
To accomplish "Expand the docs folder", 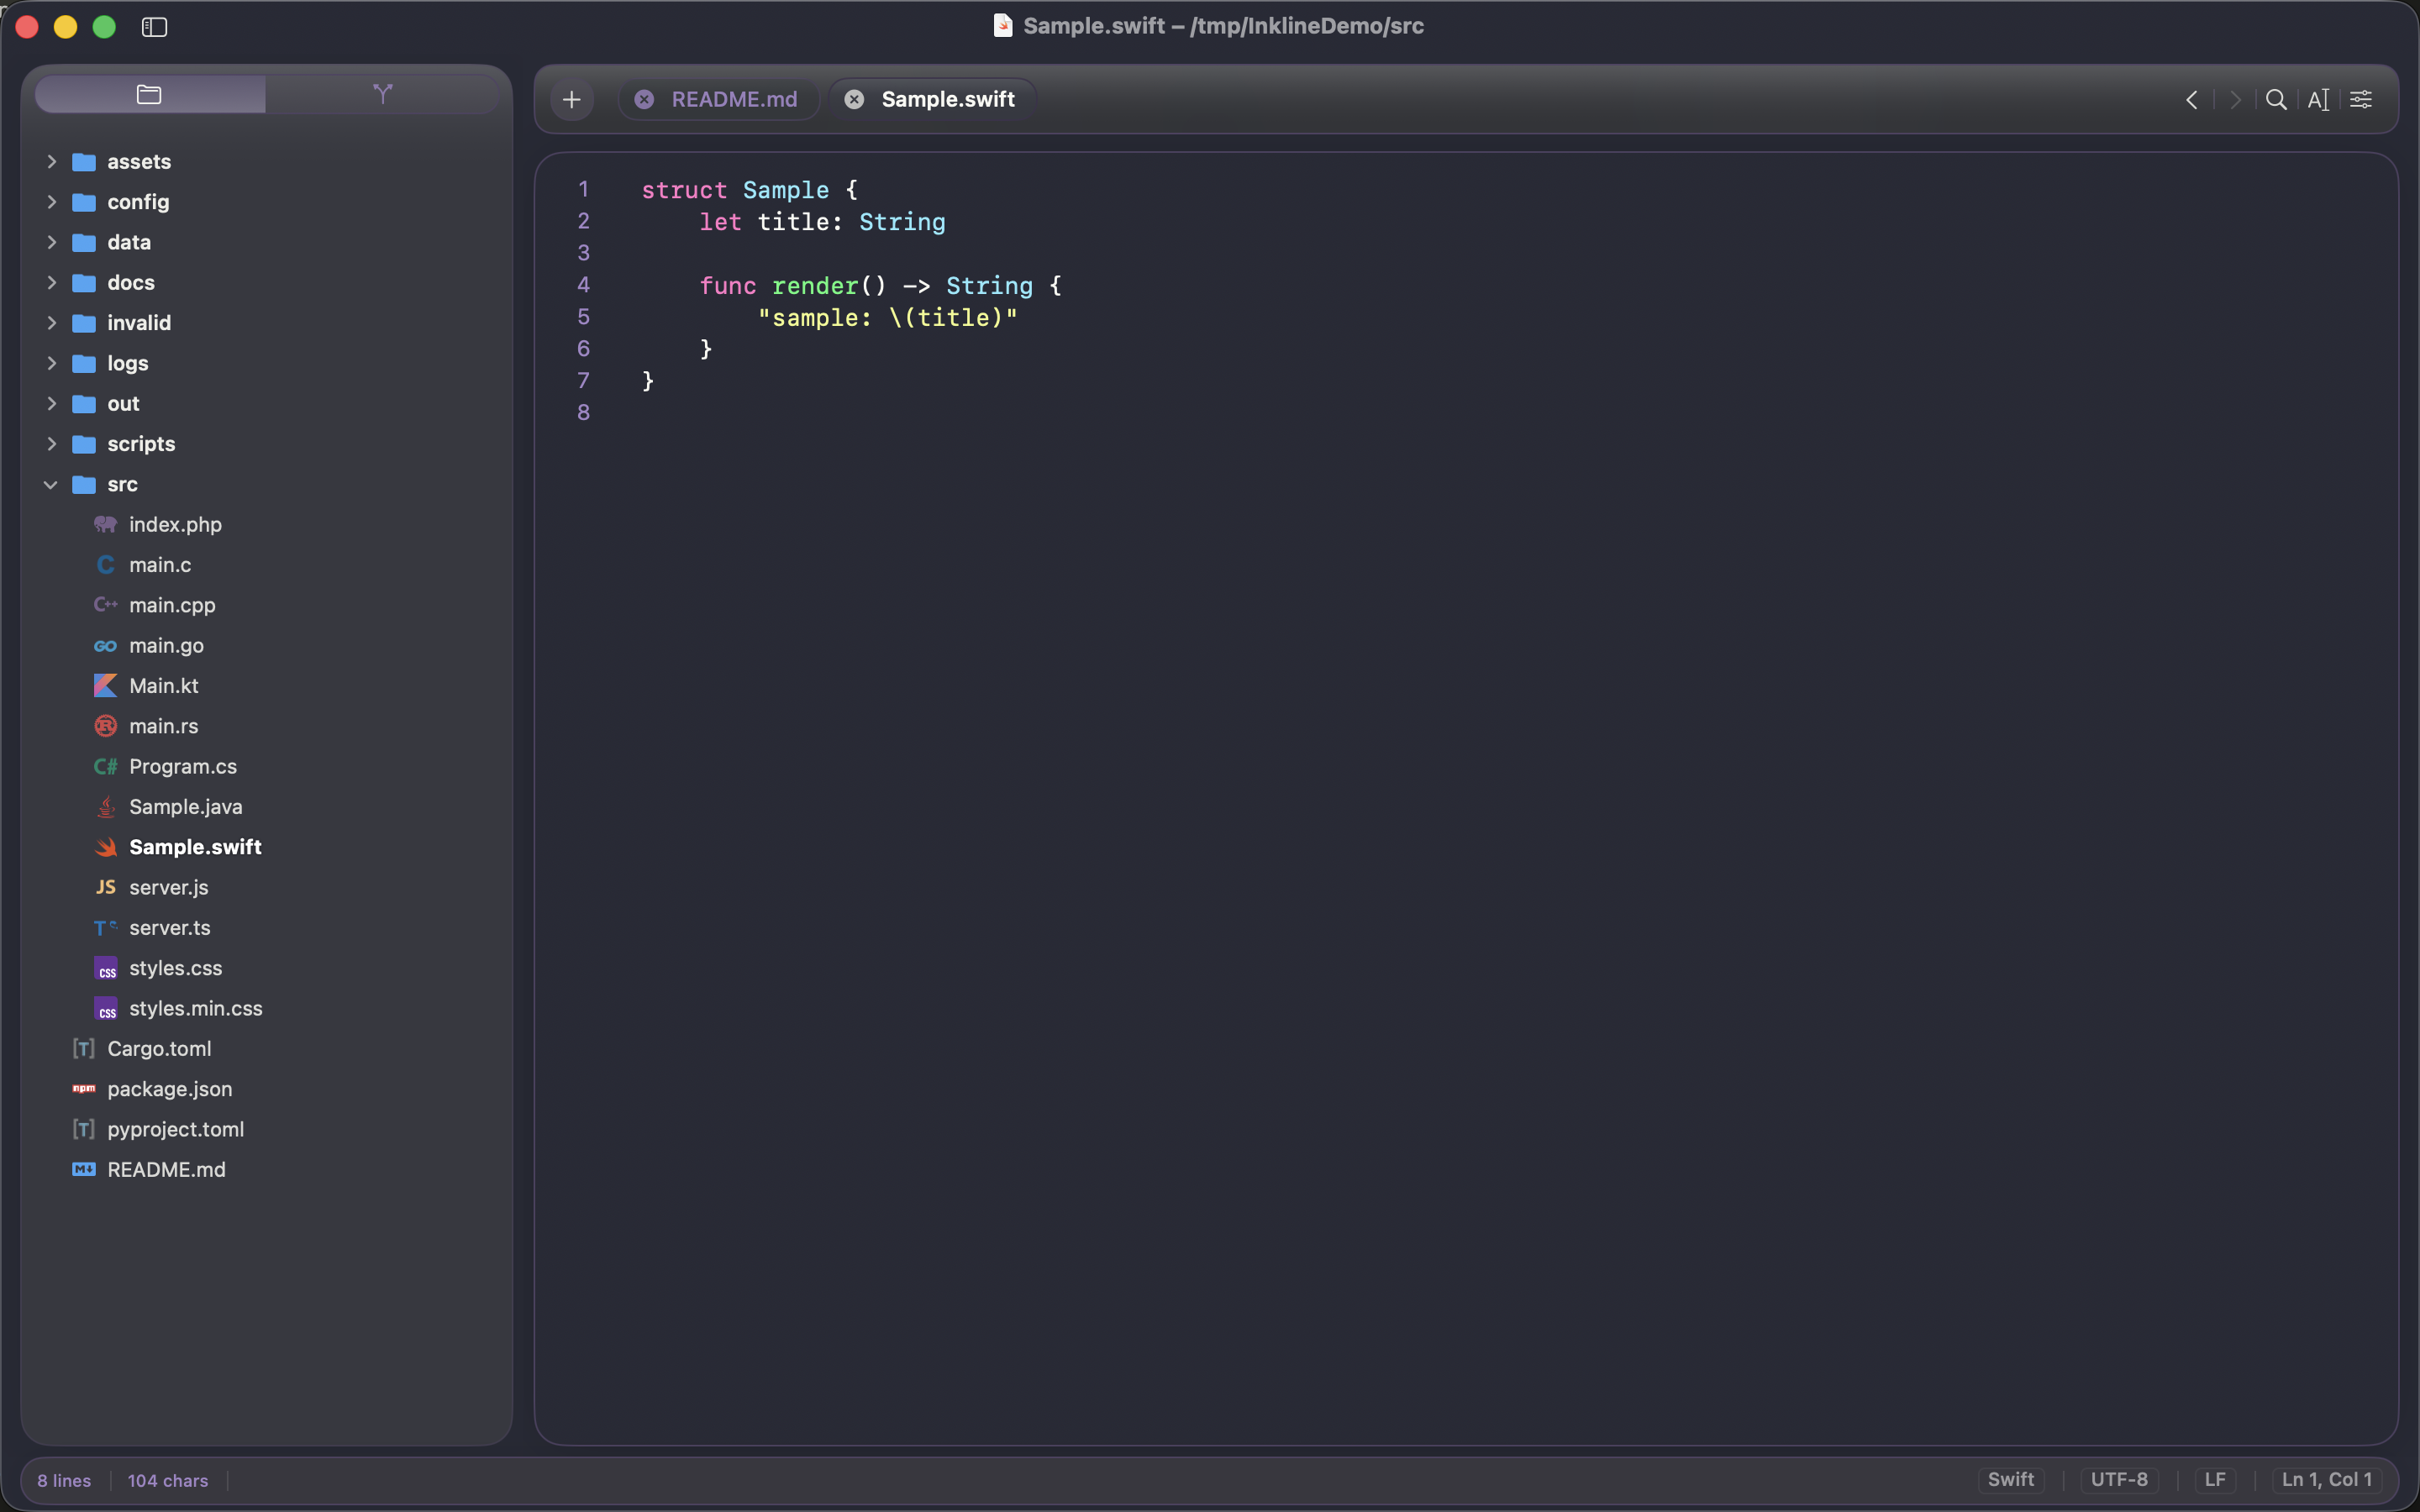I will point(51,283).
